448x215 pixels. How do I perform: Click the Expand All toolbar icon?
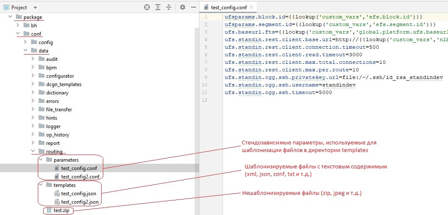coord(158,7)
